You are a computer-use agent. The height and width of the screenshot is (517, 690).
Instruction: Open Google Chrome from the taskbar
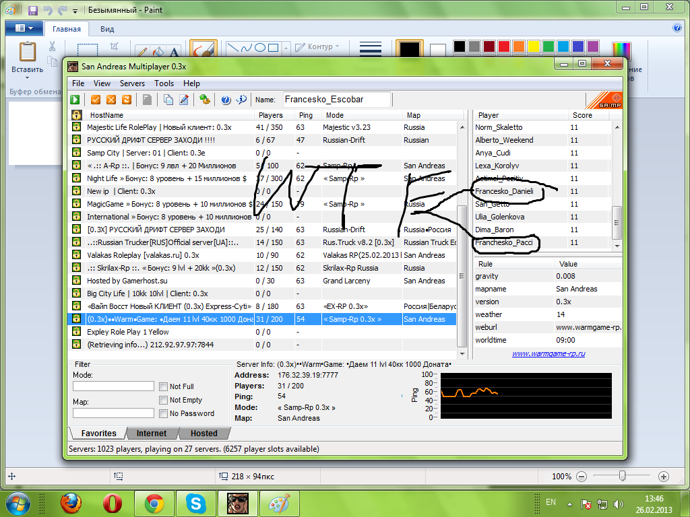(x=154, y=504)
